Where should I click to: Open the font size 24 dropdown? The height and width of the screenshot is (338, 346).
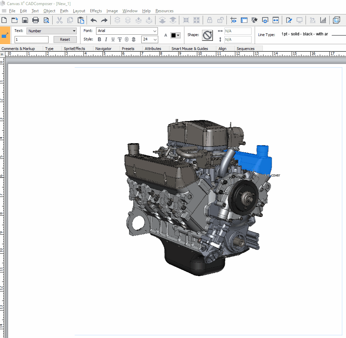point(155,39)
